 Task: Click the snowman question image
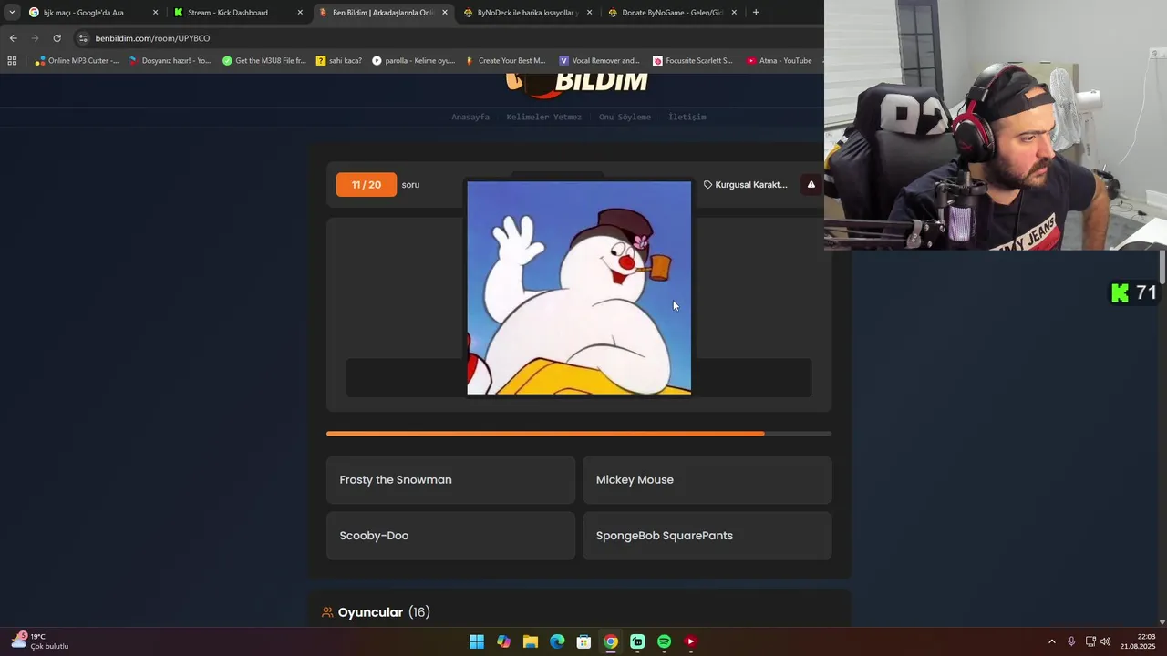(x=579, y=288)
